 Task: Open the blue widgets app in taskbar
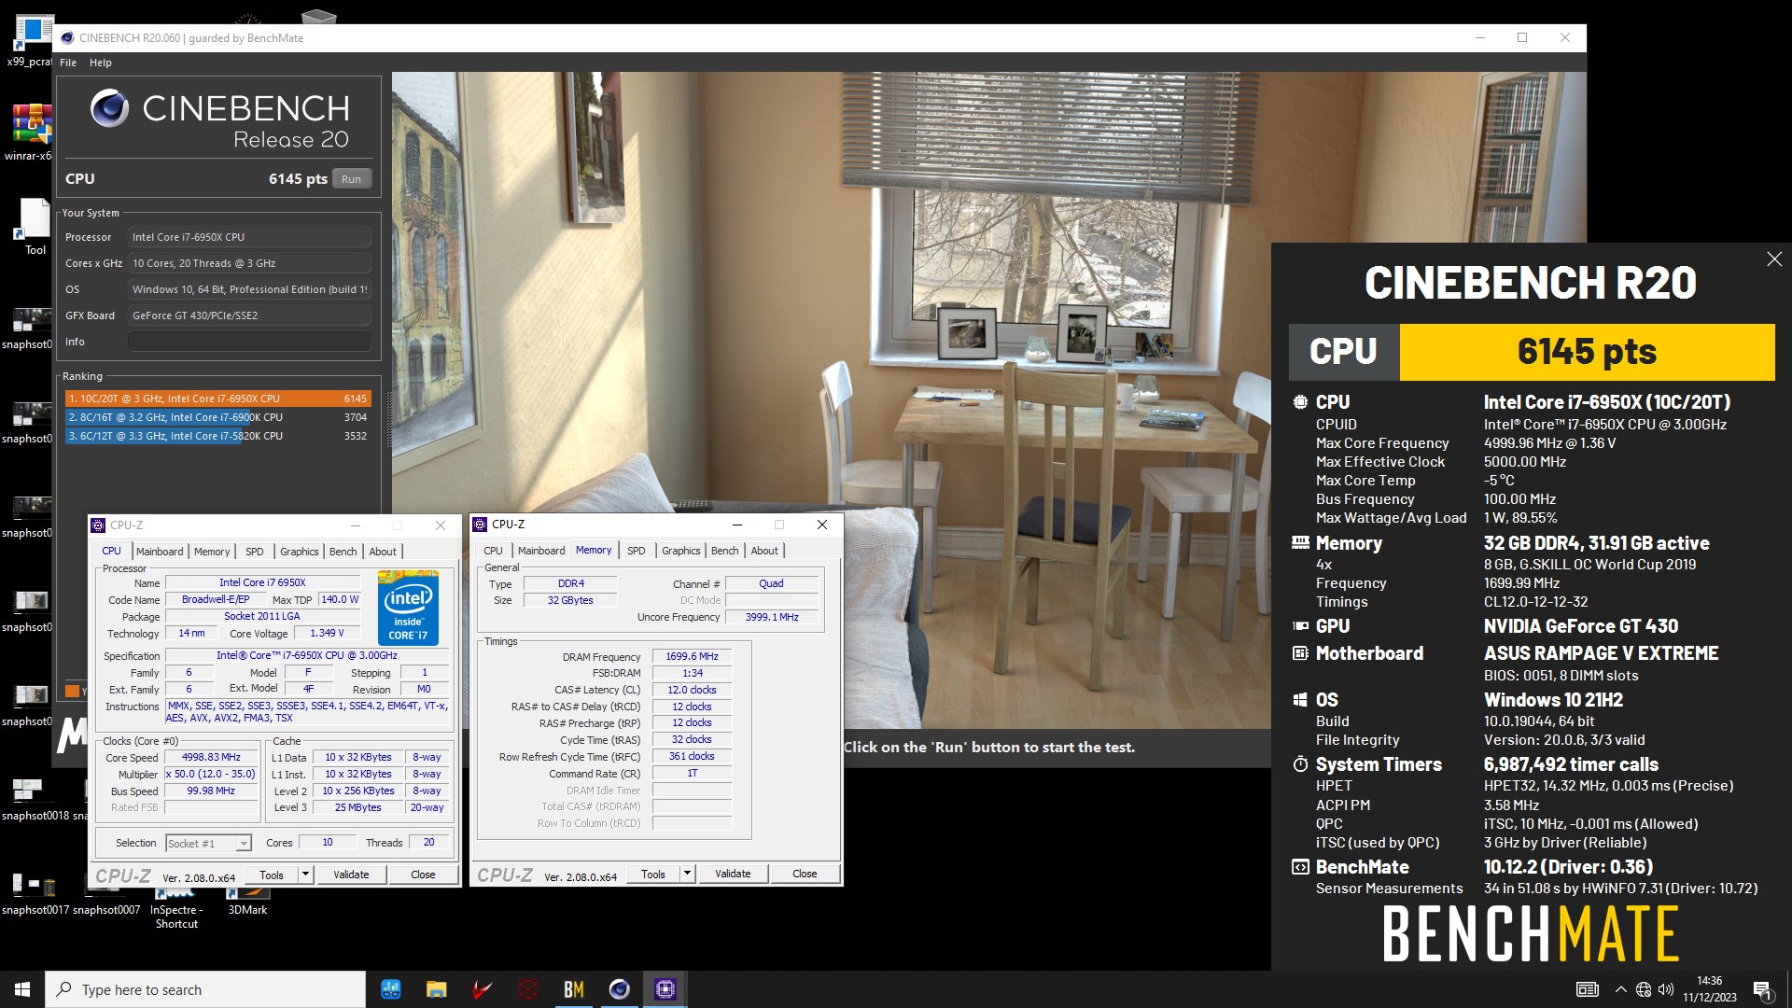391,989
